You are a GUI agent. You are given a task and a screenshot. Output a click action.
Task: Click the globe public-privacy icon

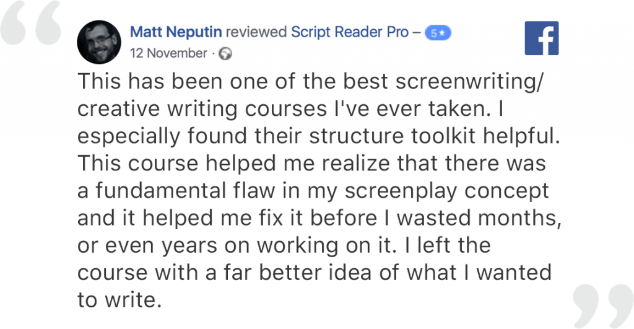(225, 53)
